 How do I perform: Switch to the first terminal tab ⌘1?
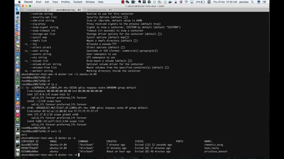(36, 10)
